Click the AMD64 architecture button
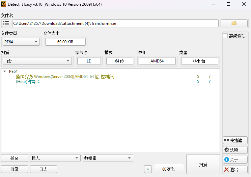The image size is (251, 177). [x=157, y=61]
